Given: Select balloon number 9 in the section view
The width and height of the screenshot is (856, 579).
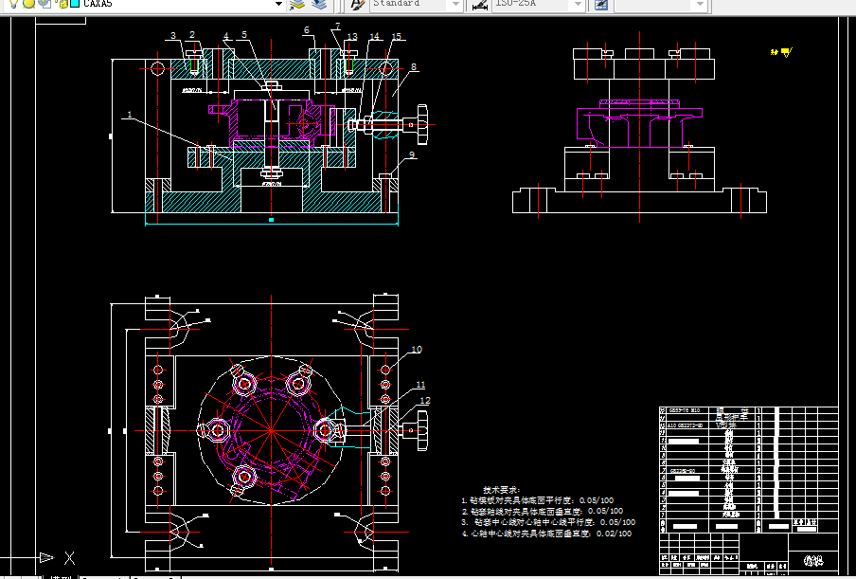Looking at the screenshot, I should pyautogui.click(x=412, y=155).
